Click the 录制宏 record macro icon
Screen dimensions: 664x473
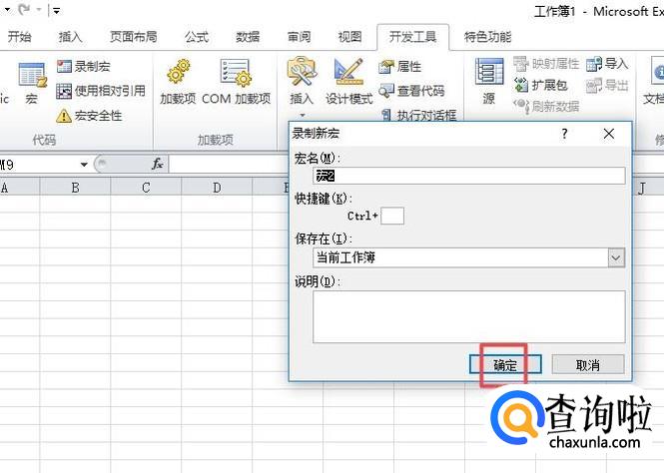pyautogui.click(x=65, y=67)
